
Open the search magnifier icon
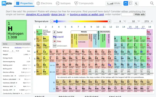152,3
